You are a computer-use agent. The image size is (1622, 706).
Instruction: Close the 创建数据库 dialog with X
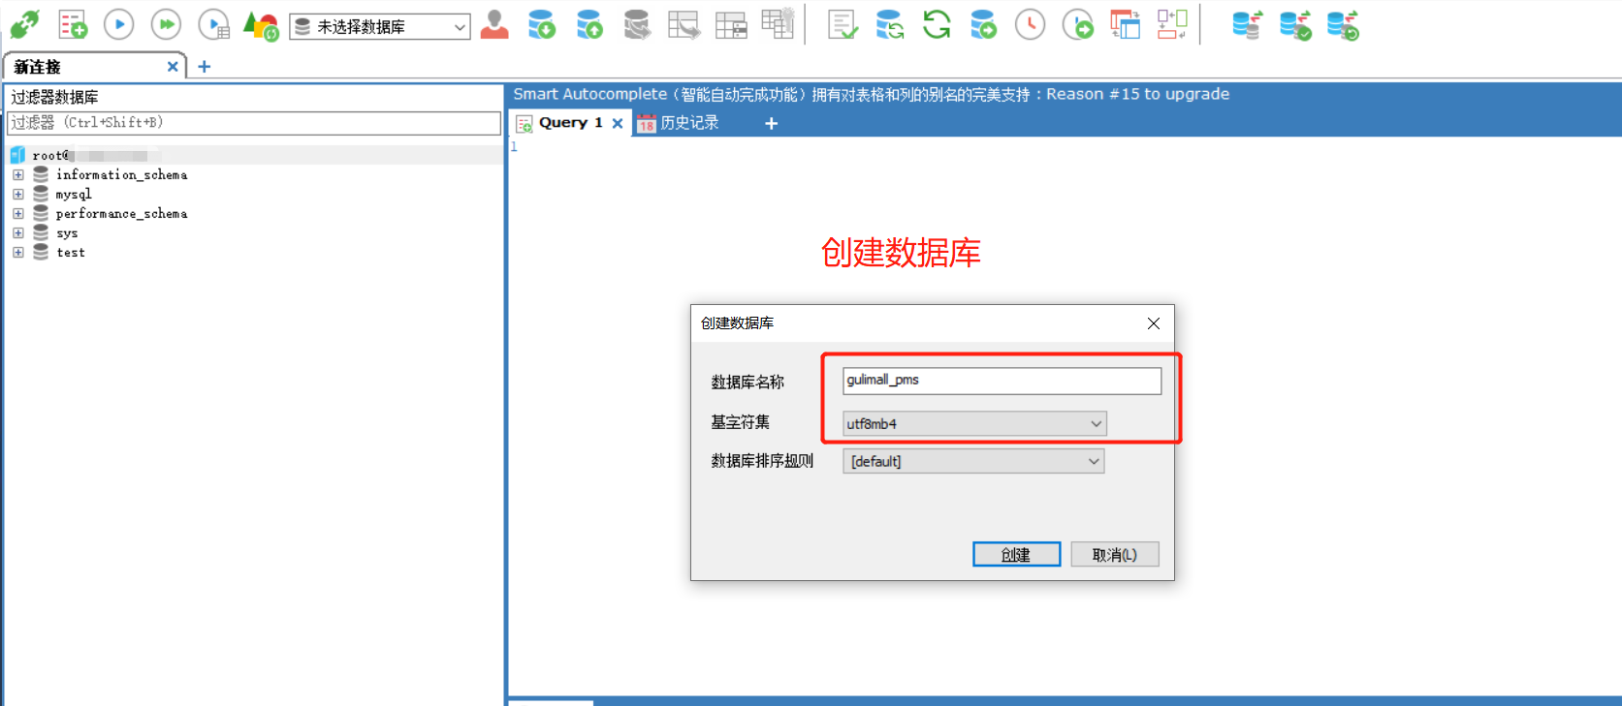pyautogui.click(x=1154, y=323)
